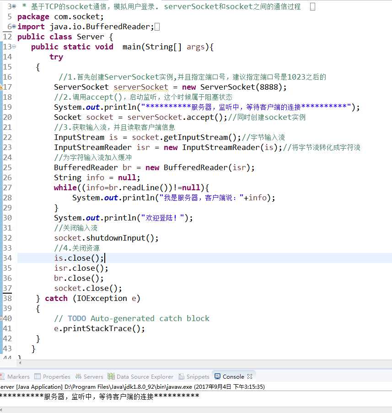This screenshot has height=413, width=392.
Task: Click the while readLine condition on line 27
Action: [131, 188]
